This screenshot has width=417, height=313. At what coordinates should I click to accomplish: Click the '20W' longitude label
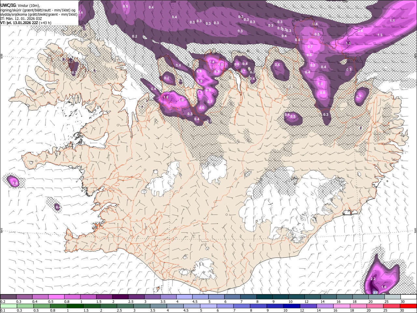coord(173,2)
